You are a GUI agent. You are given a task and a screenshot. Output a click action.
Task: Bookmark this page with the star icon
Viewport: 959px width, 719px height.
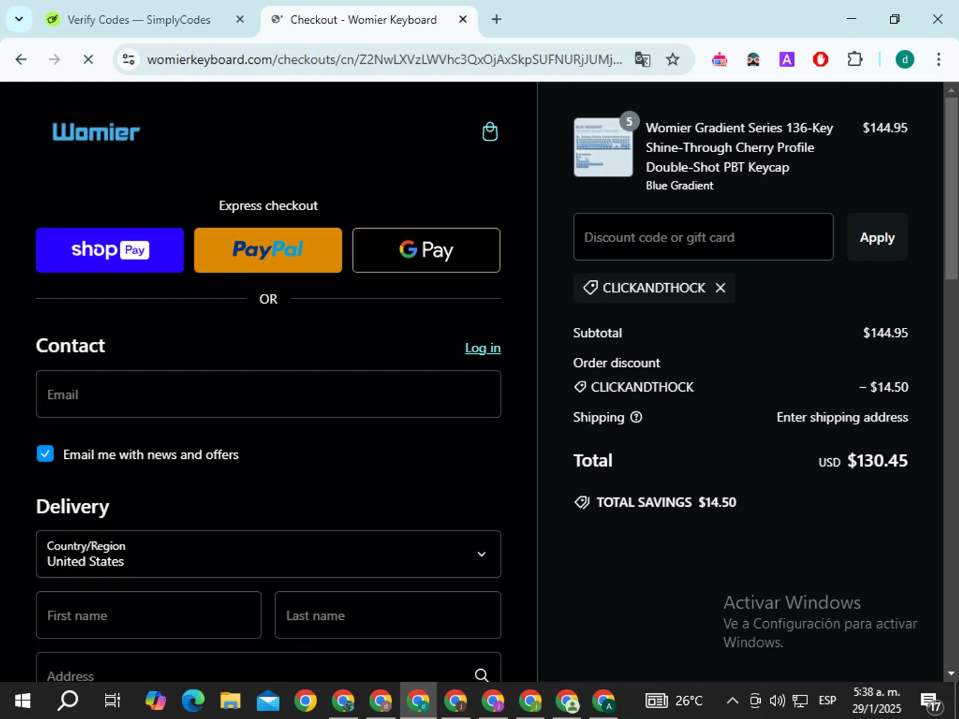tap(673, 59)
